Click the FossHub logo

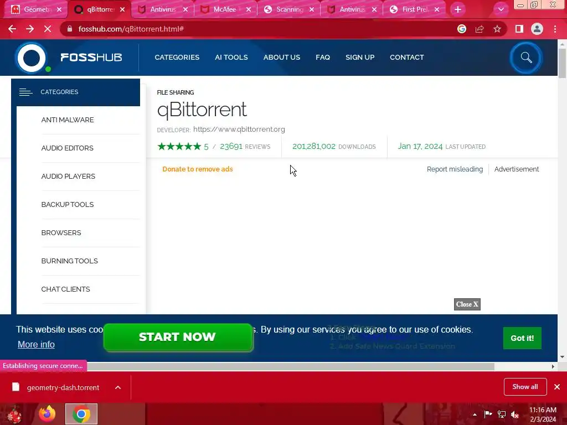click(x=70, y=58)
